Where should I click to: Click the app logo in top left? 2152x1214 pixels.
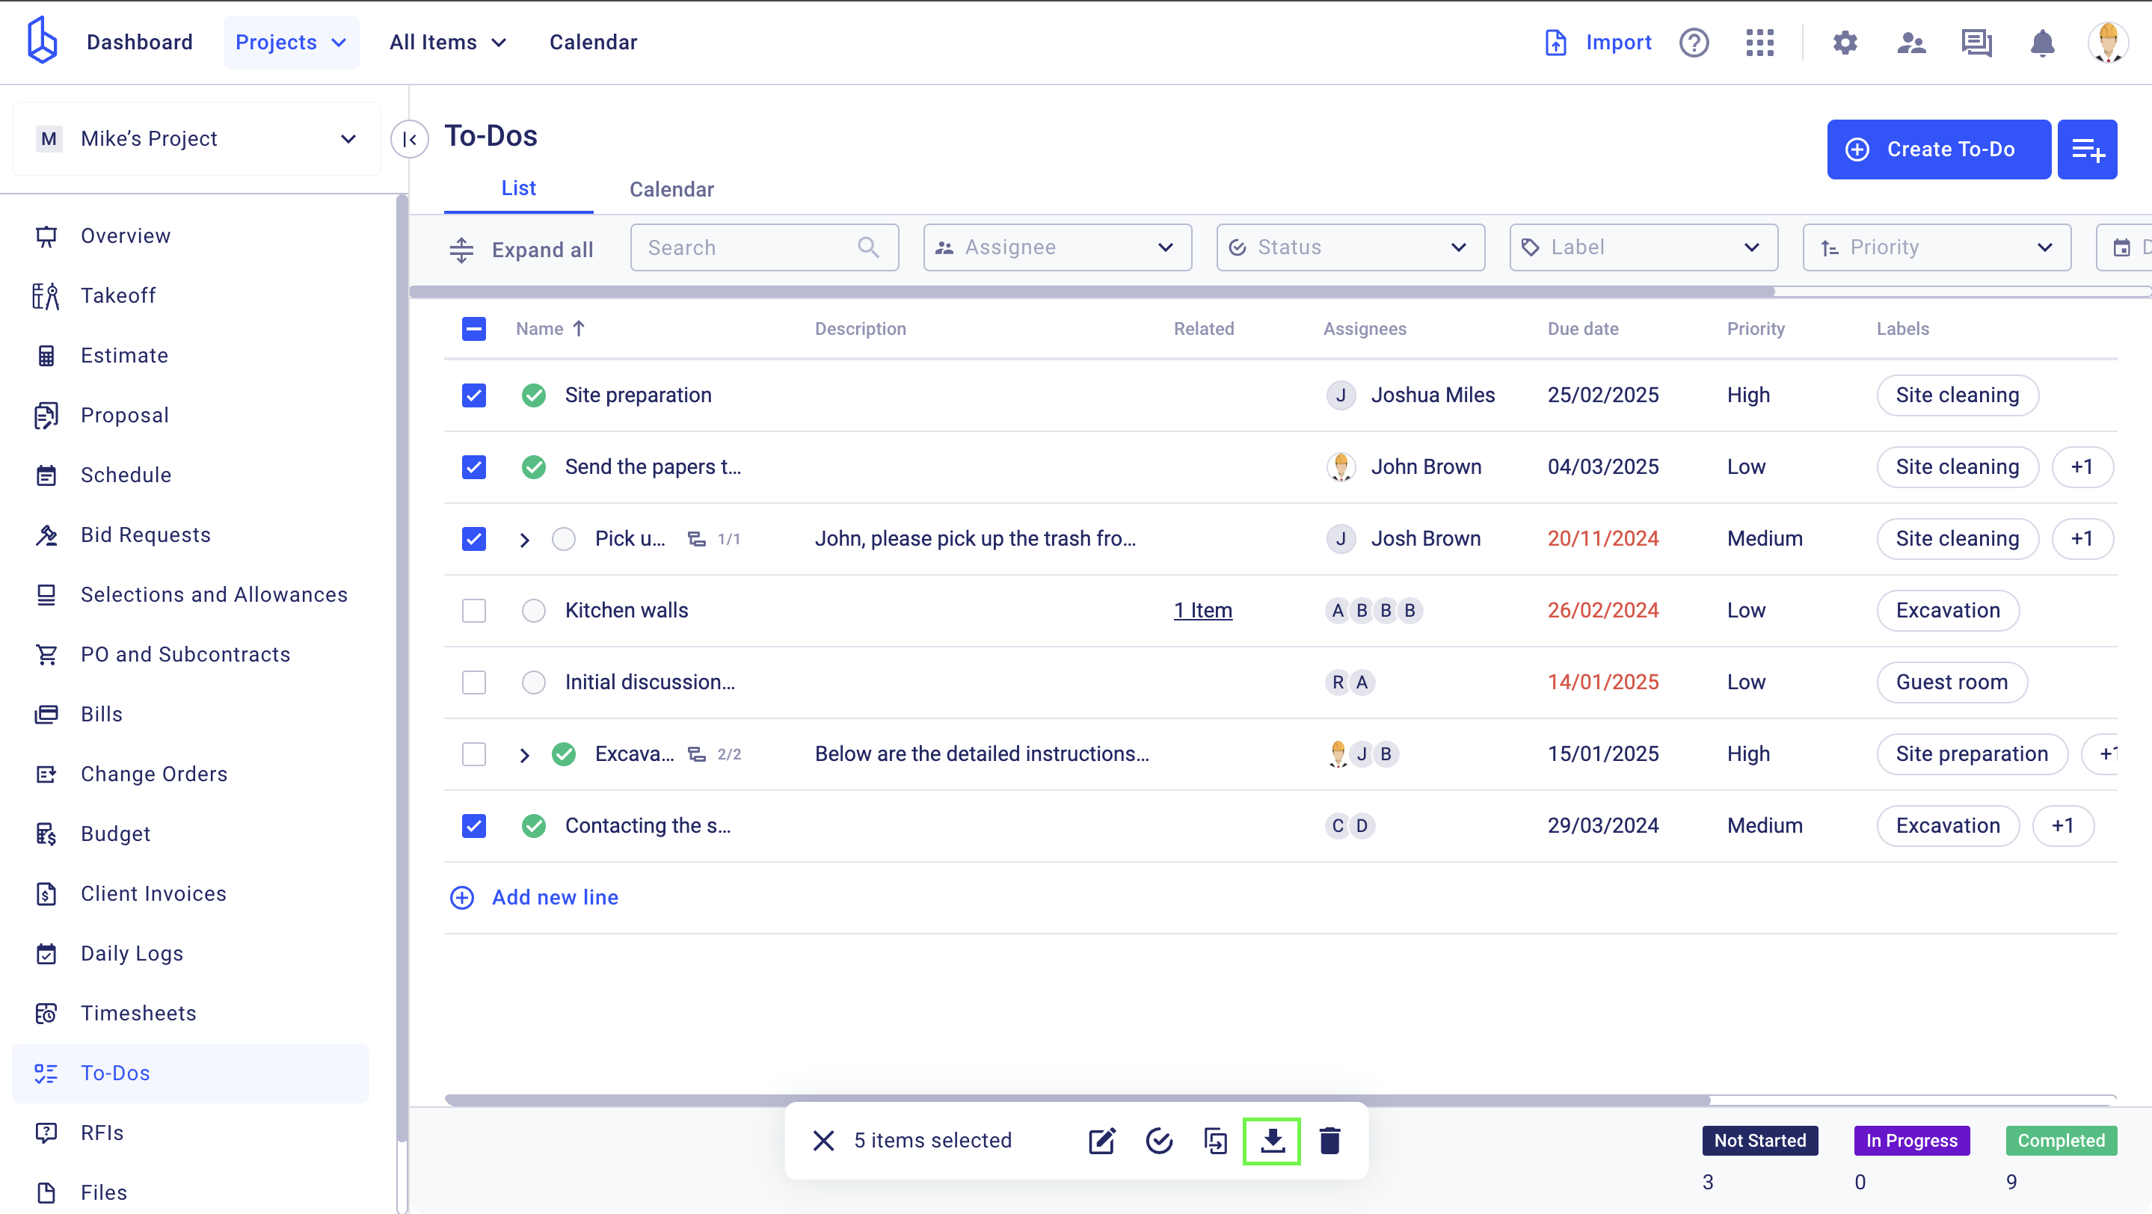(42, 40)
